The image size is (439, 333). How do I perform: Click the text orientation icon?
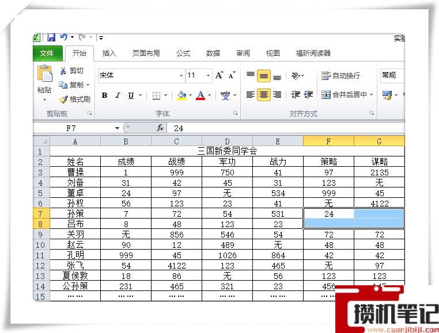pos(296,75)
